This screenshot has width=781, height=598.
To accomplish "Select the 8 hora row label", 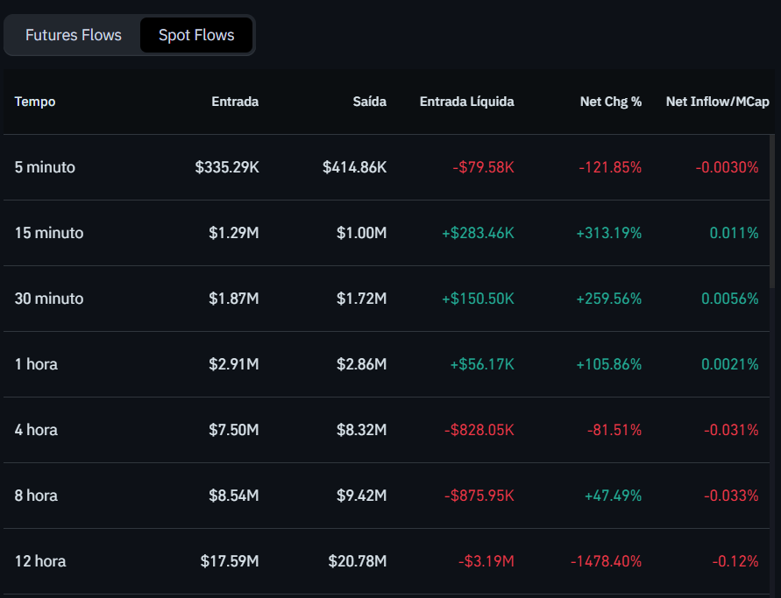I will [x=36, y=496].
